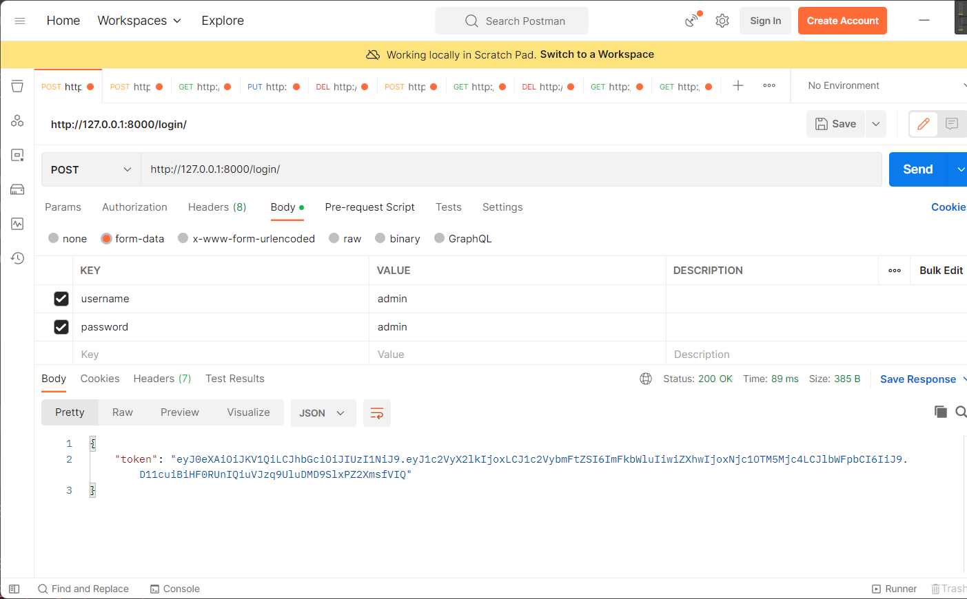
Task: Switch response view to Raw
Action: click(x=122, y=412)
